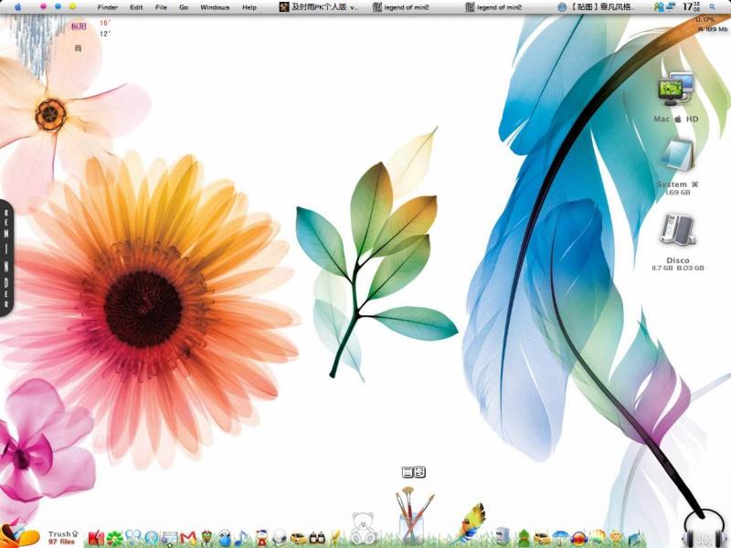Open the Trash with 97 files
The height and width of the screenshot is (548, 731).
coord(62,537)
